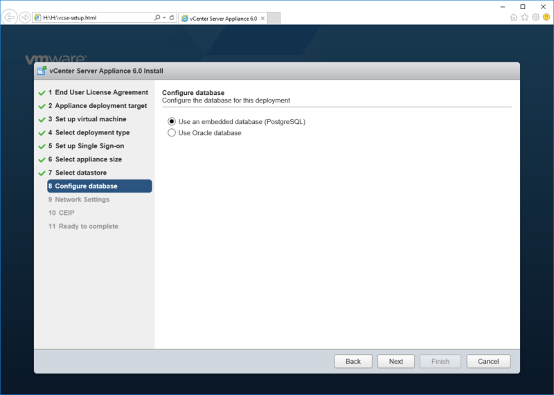Click the search magnifier icon in address bar
The height and width of the screenshot is (395, 554).
[x=157, y=17]
